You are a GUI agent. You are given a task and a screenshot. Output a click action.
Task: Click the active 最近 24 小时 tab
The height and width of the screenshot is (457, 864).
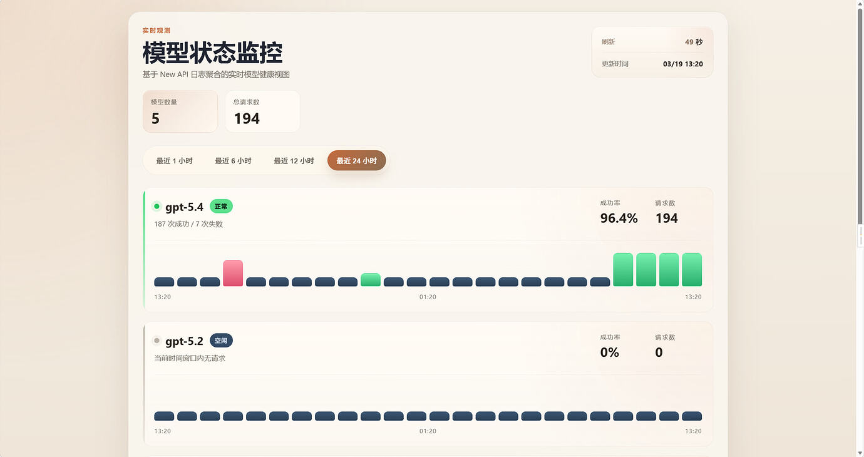(x=356, y=161)
